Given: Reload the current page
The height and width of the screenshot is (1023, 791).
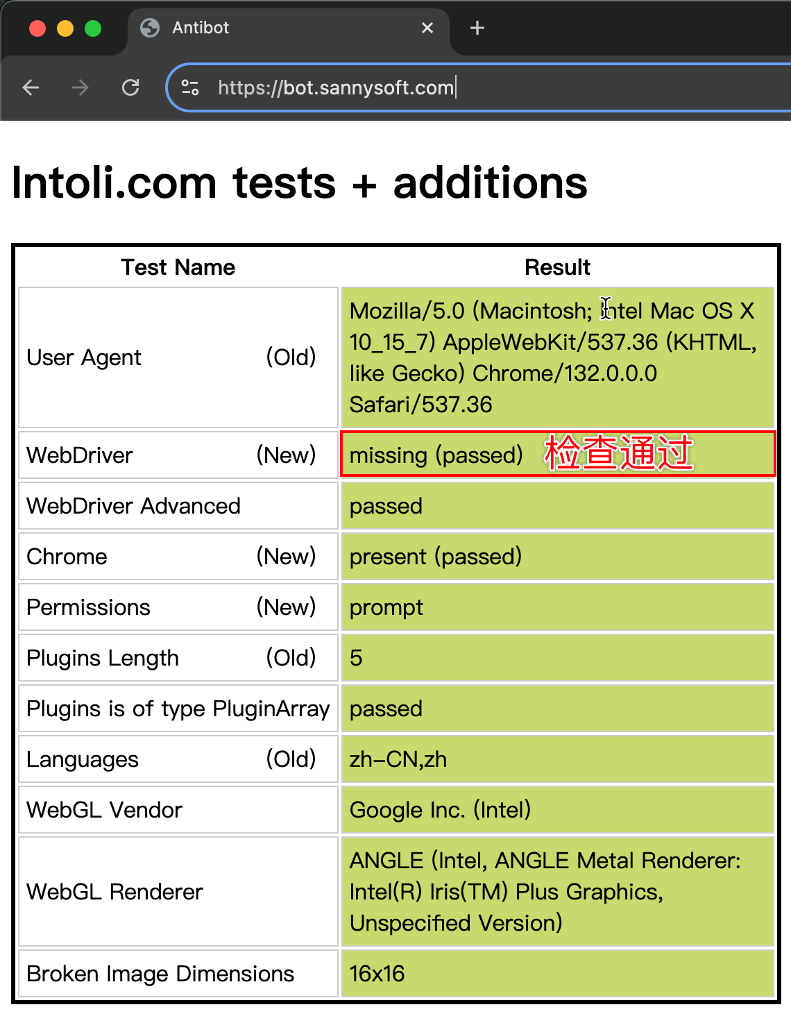Looking at the screenshot, I should tap(130, 87).
